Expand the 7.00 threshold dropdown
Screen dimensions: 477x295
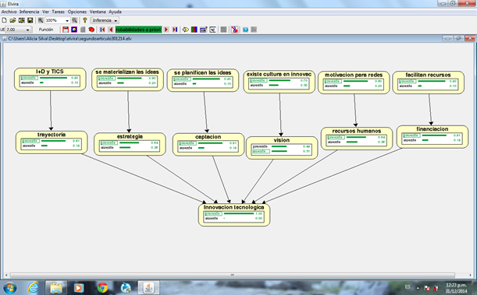point(27,30)
